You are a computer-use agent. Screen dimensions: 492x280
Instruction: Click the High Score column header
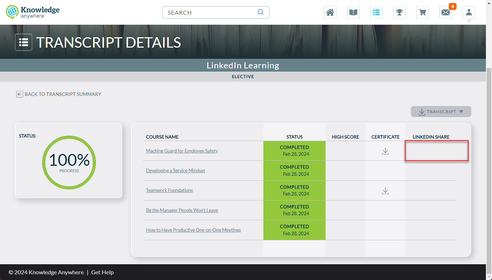(345, 137)
